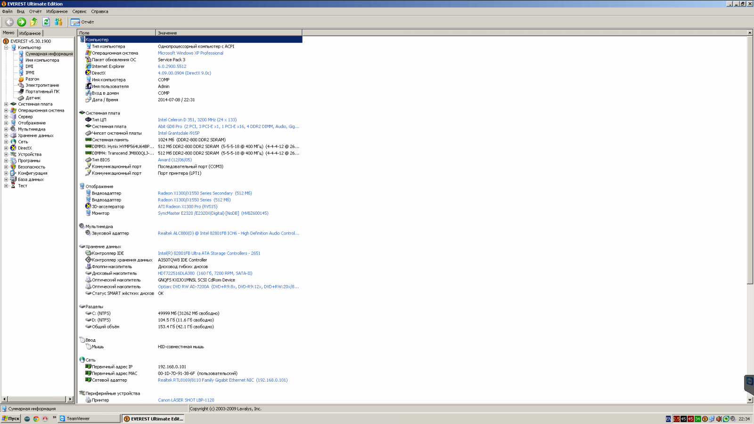Screen dimensions: 754x424
Task: Click the Значение column header
Action: click(229, 33)
